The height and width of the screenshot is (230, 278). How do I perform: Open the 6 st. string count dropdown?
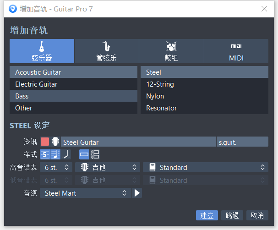click(x=56, y=167)
